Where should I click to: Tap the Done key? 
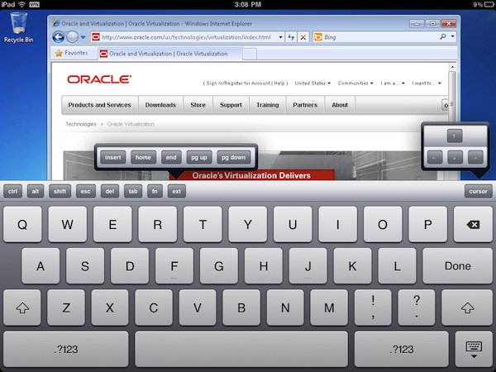(x=458, y=265)
